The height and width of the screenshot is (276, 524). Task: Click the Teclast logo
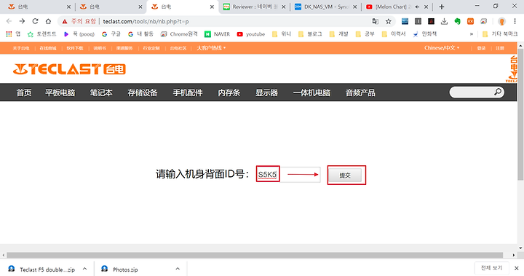click(69, 69)
